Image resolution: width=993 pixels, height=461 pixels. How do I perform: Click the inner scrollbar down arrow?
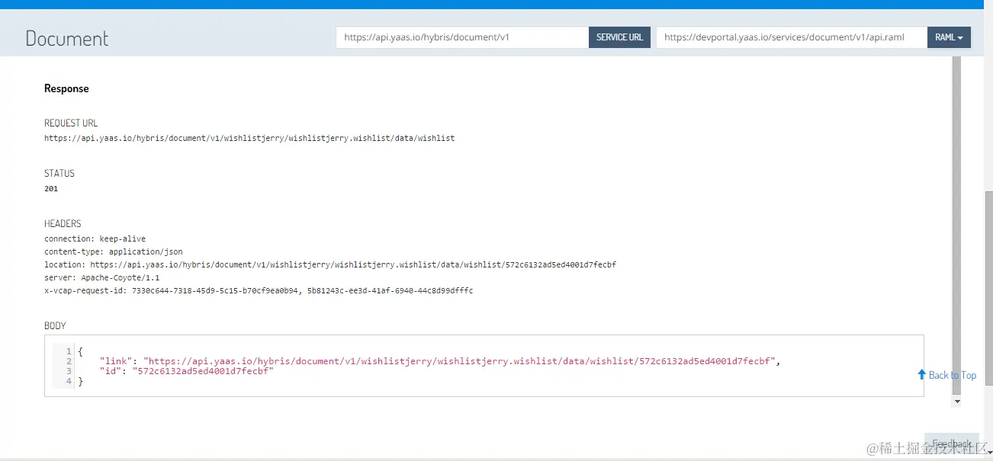pos(957,401)
